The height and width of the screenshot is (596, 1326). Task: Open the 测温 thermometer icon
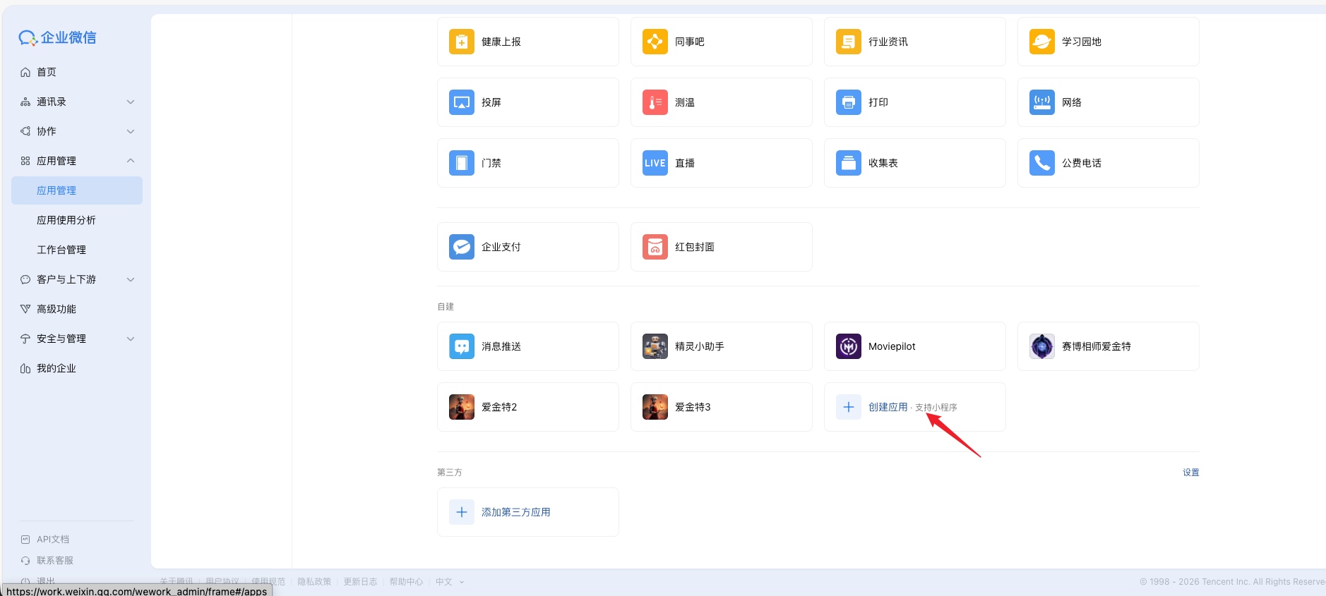pos(655,103)
